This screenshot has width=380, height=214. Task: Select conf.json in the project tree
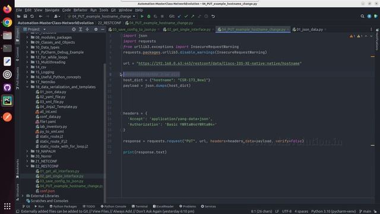click(x=47, y=191)
